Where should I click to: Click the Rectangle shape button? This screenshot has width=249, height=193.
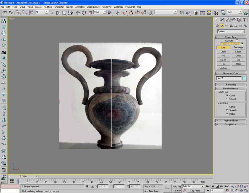click(238, 47)
